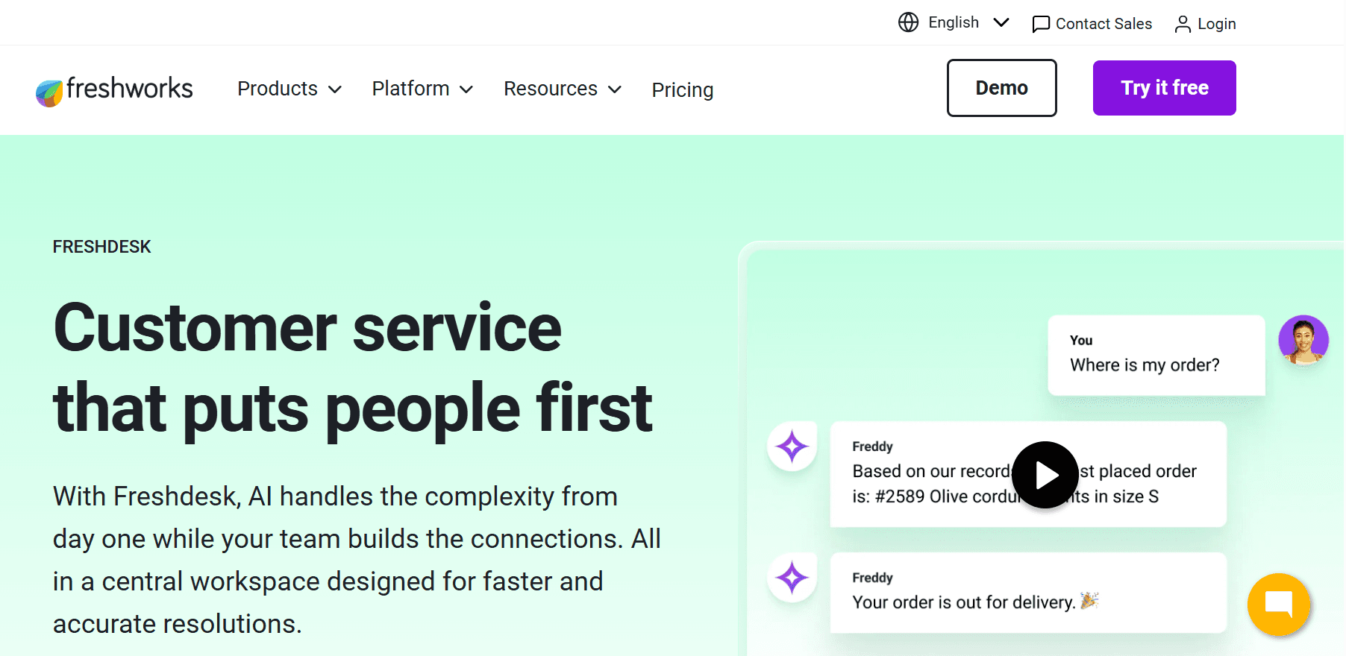This screenshot has height=656, width=1346.
Task: Click the 'Where is my order?' message
Action: click(1156, 355)
